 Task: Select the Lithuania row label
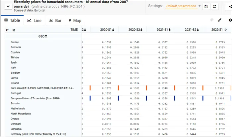pyautogui.click(x=16, y=129)
